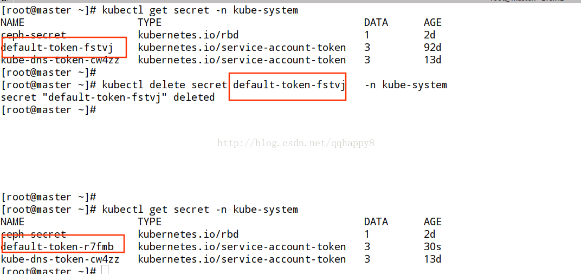
Task: Click default-token-fstvj in the delete command
Action: click(x=289, y=85)
